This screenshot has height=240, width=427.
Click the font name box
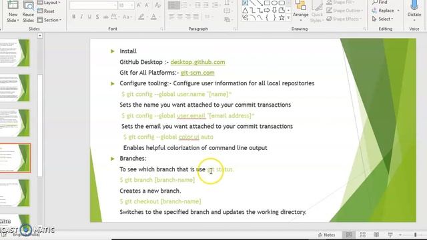pyautogui.click(x=93, y=5)
